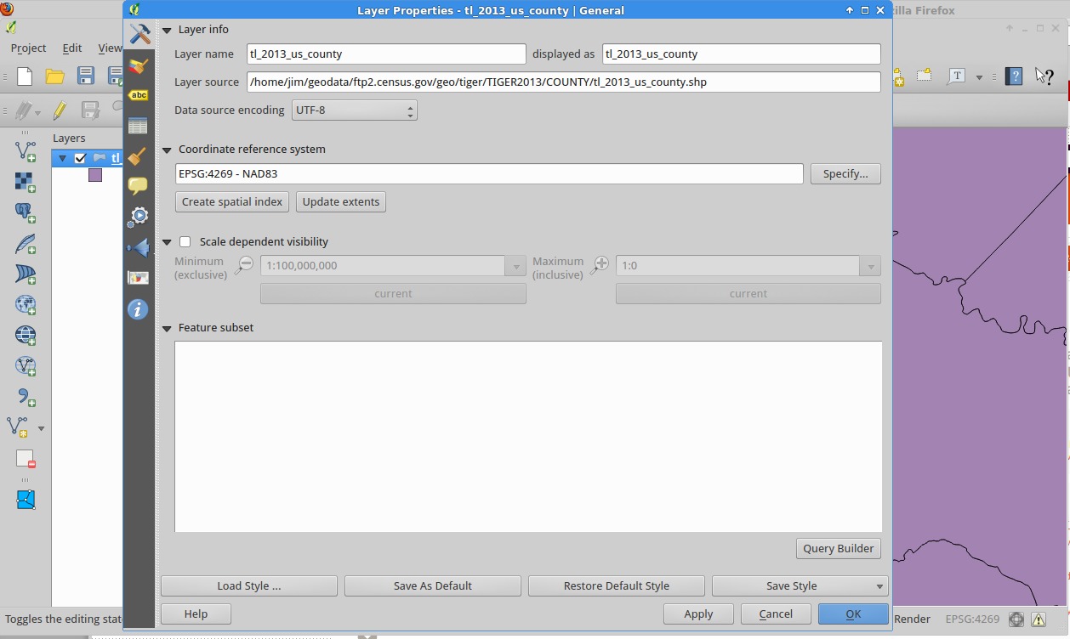Click the Layer name input field
This screenshot has width=1070, height=639.
click(386, 54)
